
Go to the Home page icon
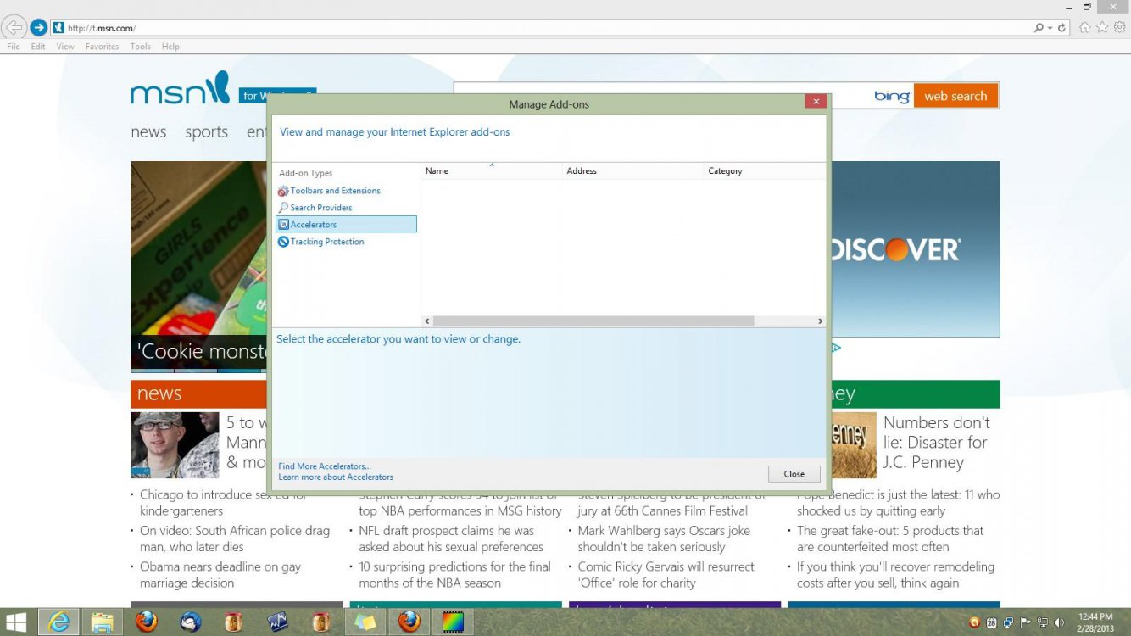pyautogui.click(x=1085, y=27)
